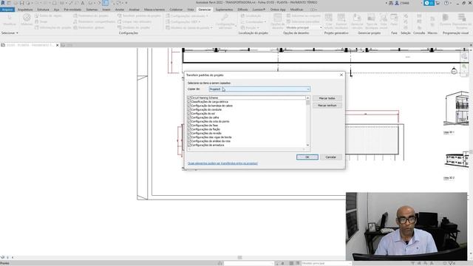Close the Transferir padrões de projeto dialog
Image resolution: width=473 pixels, height=266 pixels.
coord(341,75)
